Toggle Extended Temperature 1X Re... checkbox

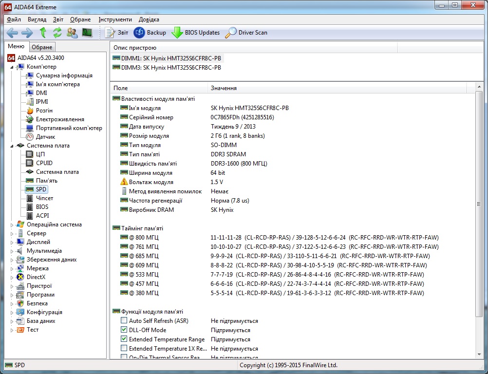point(124,348)
